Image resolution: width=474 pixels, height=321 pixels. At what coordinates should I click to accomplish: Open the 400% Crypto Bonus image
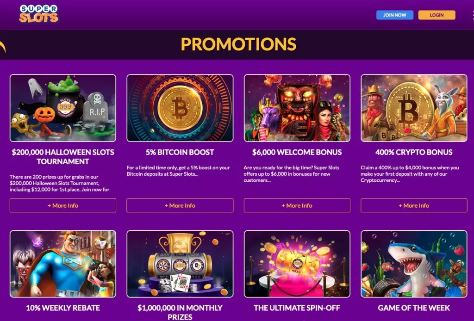click(x=414, y=108)
